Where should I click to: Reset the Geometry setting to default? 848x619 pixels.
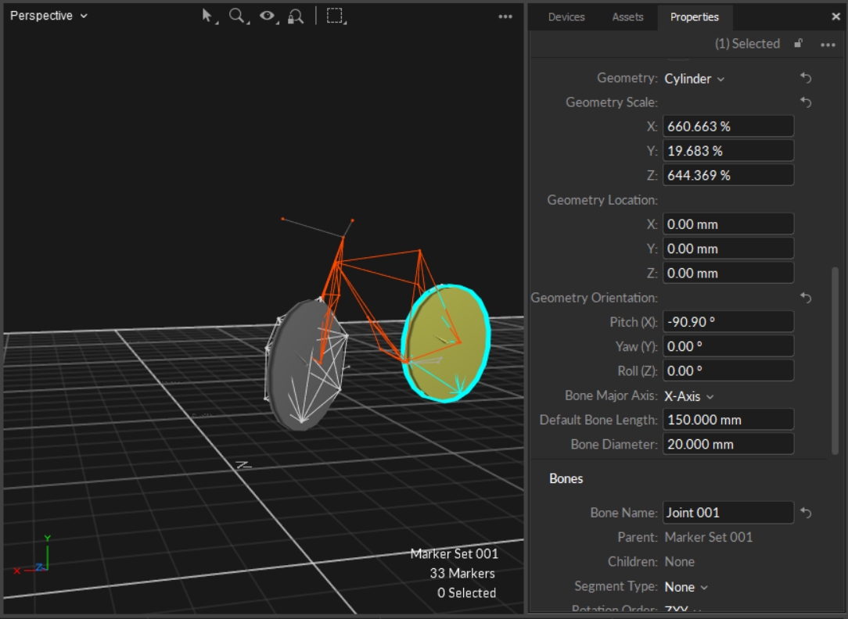[x=806, y=78]
